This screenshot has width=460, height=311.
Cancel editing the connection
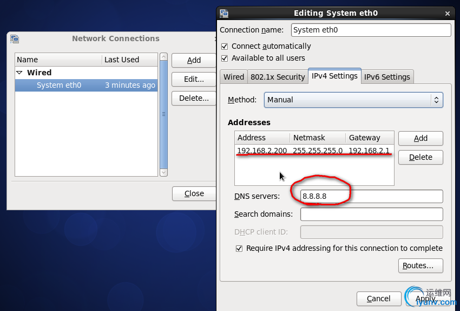379,299
